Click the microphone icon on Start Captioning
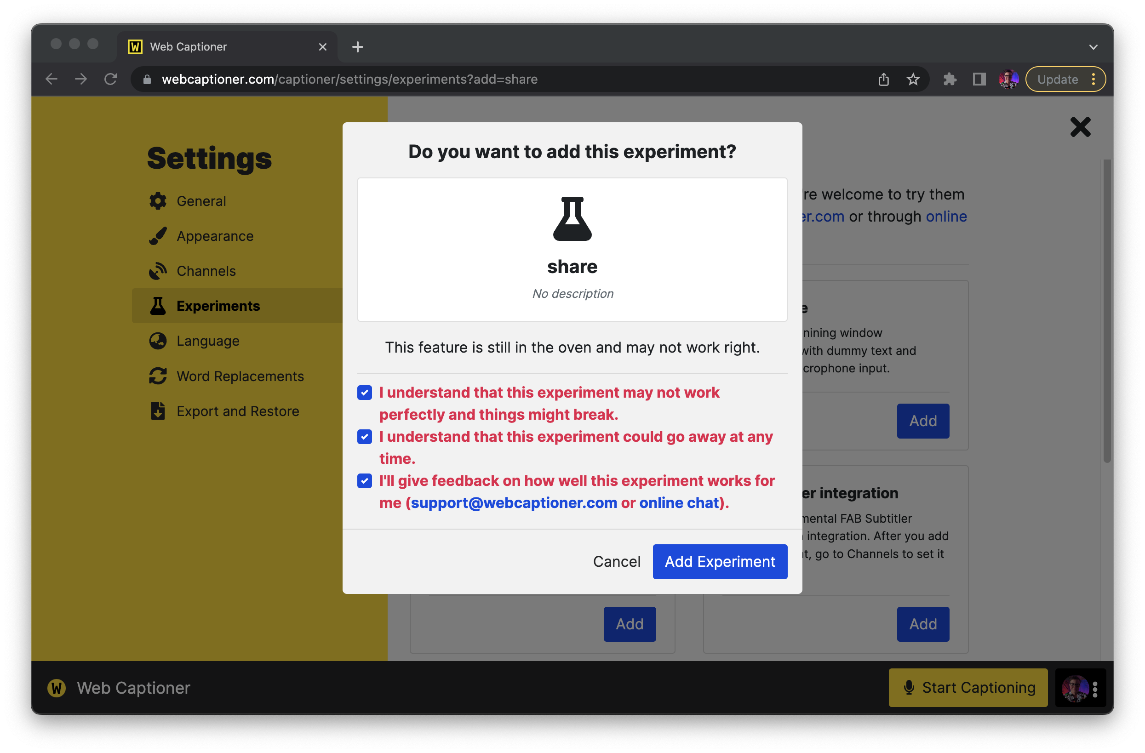1145x753 pixels. [x=909, y=688]
